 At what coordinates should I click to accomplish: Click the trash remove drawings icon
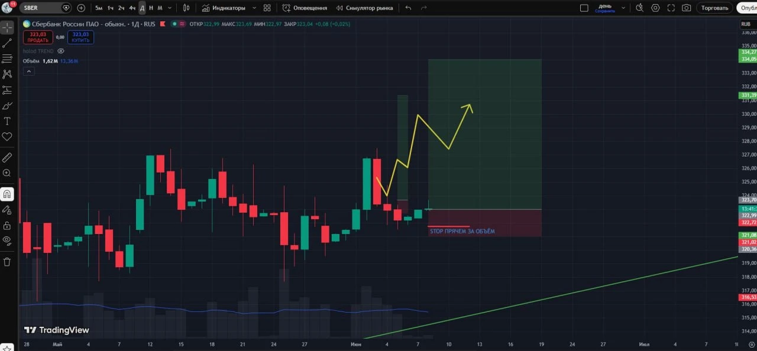tap(7, 261)
